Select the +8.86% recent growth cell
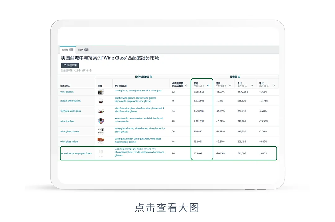335x222 pixels. (263, 153)
